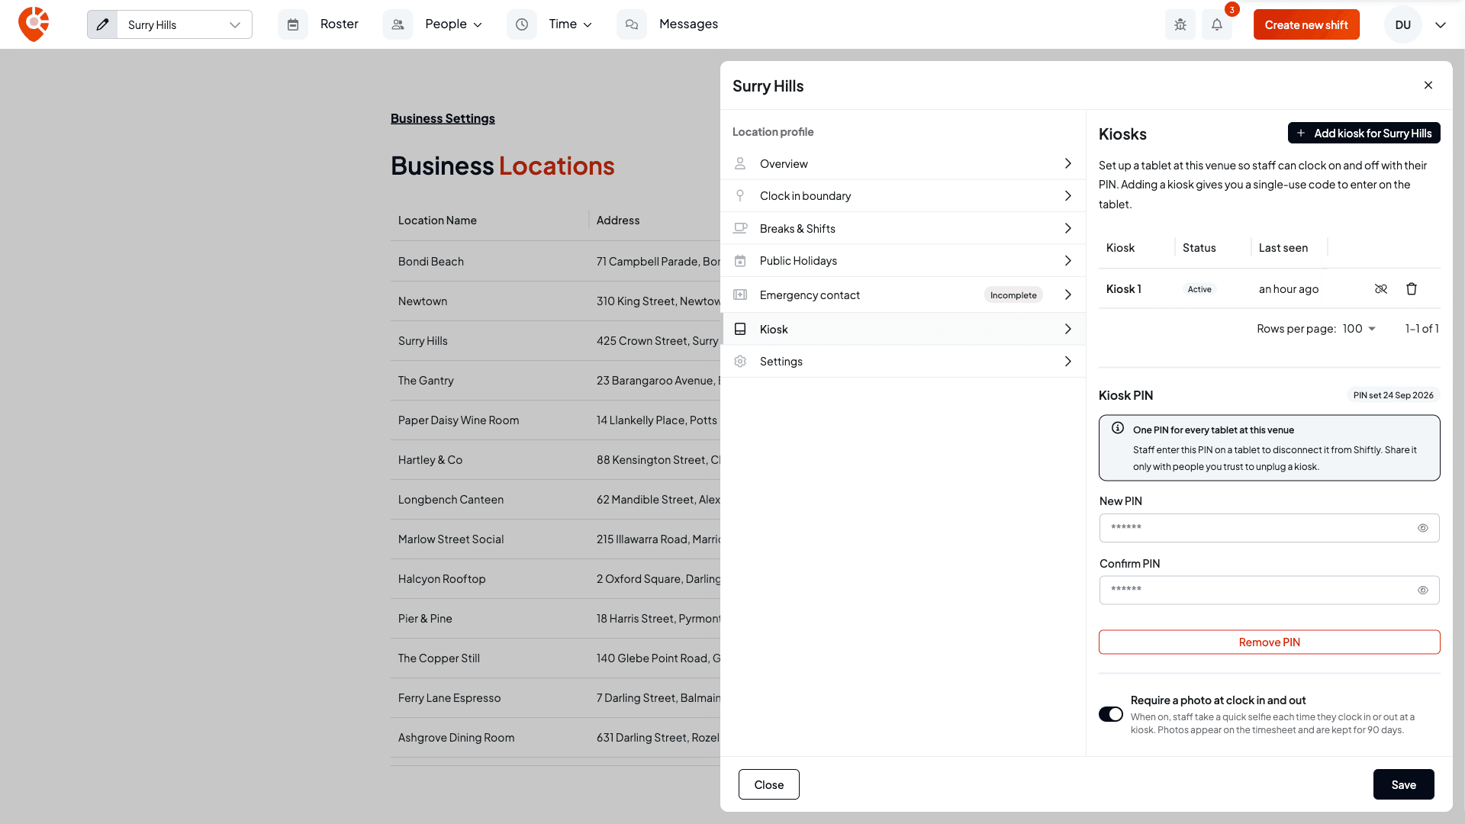Click the Messages chat bubble icon
Image resolution: width=1465 pixels, height=824 pixels.
pos(632,24)
